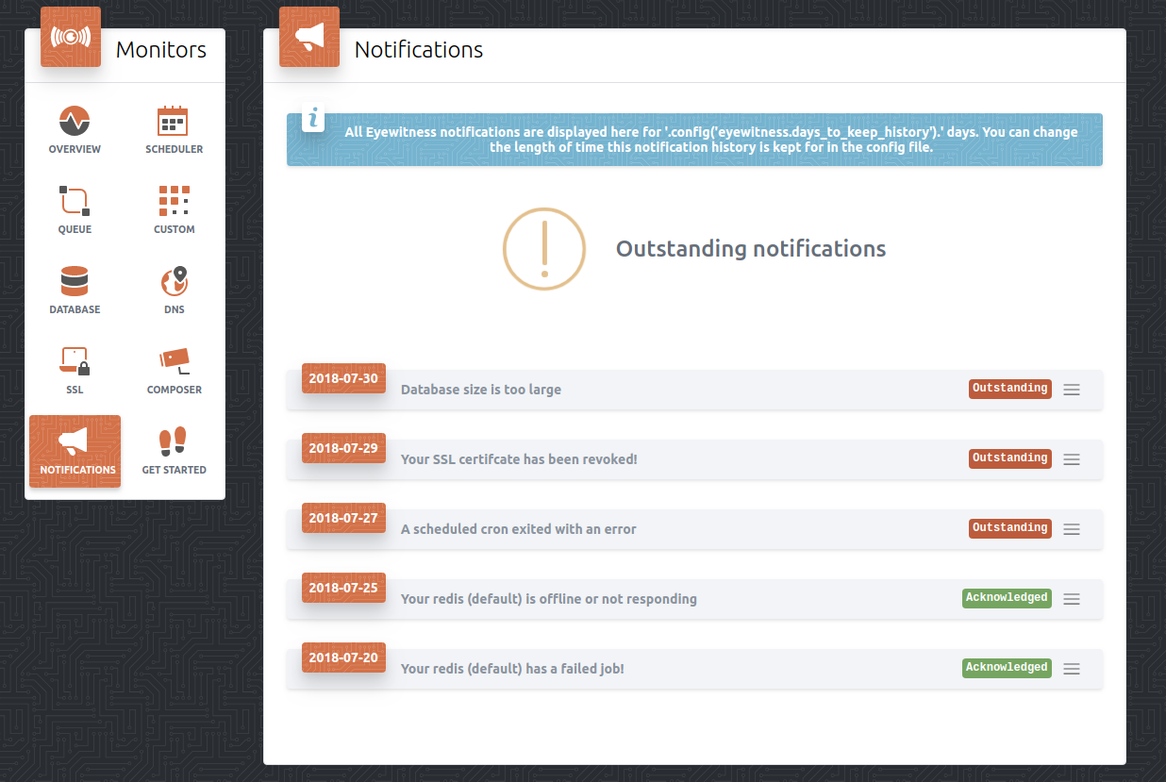Click the 2018-07-27 date tag
The image size is (1166, 782).
pyautogui.click(x=343, y=518)
